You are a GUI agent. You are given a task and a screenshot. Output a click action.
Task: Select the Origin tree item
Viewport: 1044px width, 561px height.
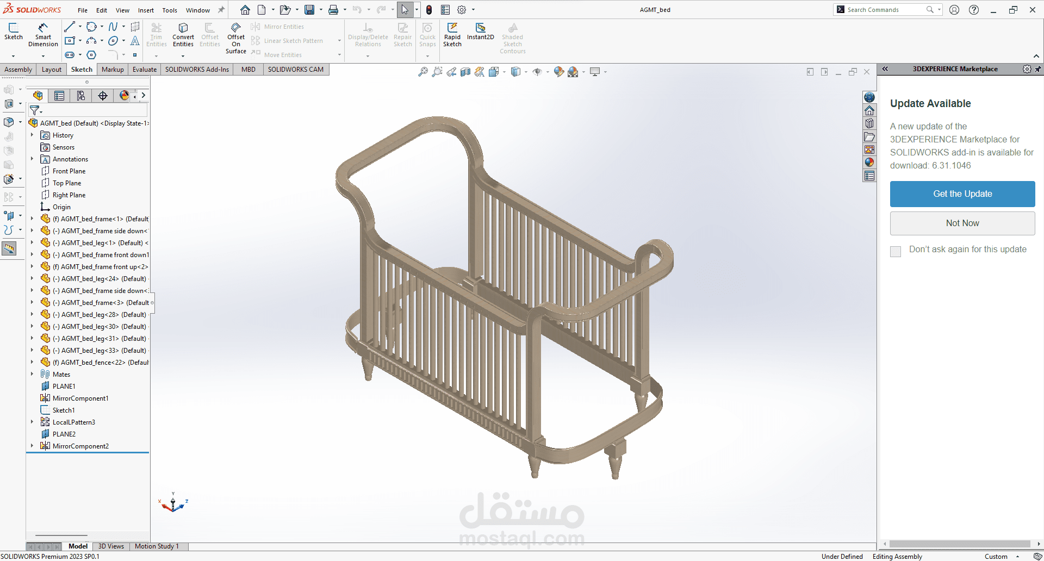(61, 207)
